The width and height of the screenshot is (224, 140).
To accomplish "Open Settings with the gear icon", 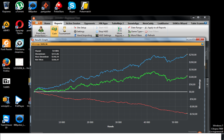I will tap(79, 31).
